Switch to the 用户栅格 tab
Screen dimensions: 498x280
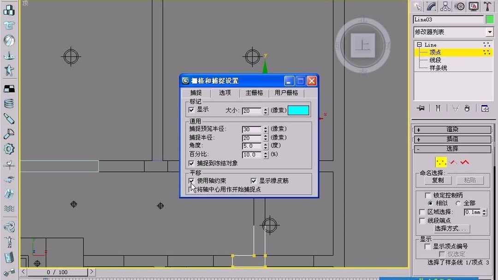(285, 93)
